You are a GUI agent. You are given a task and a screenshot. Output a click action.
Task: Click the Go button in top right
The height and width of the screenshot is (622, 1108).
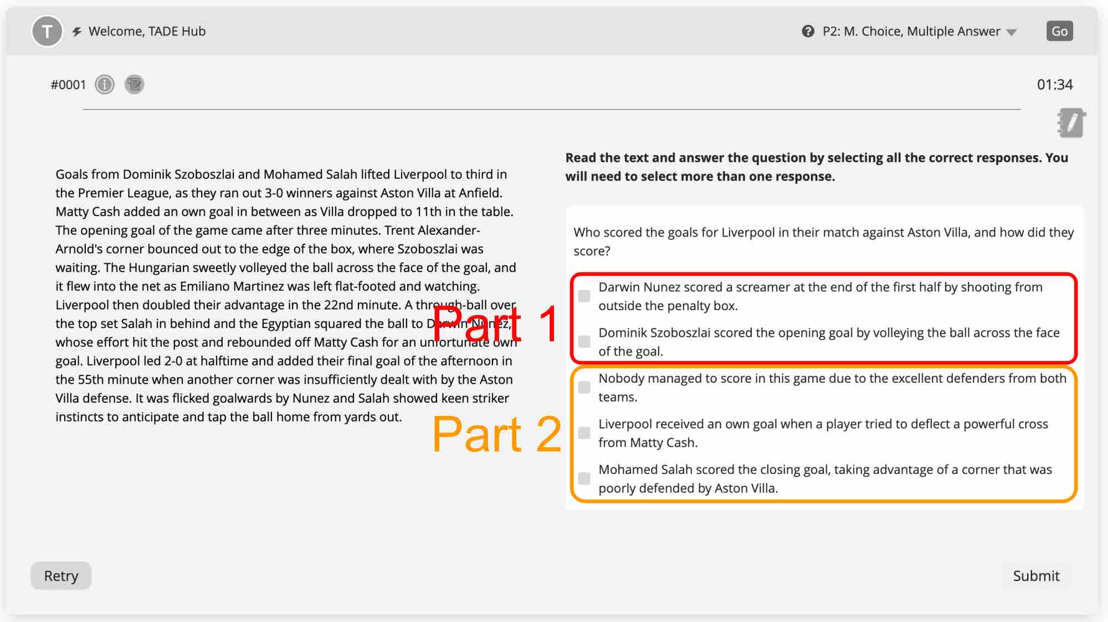[1059, 31]
